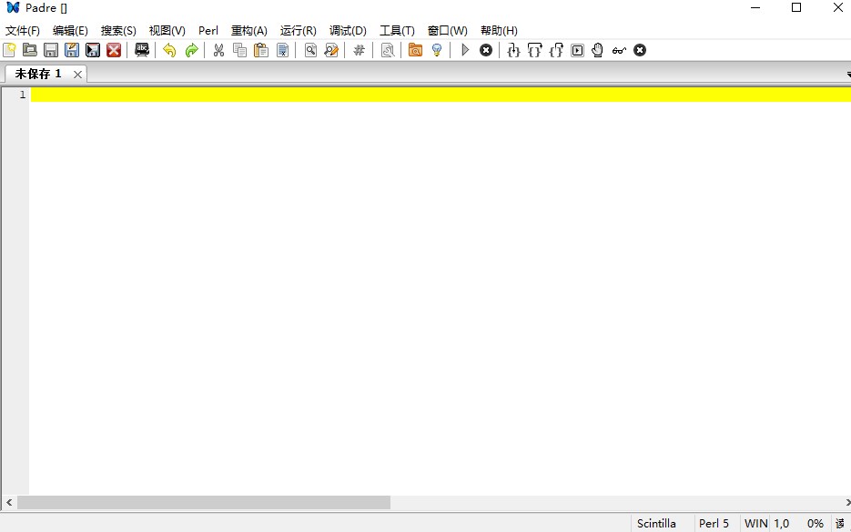This screenshot has width=851, height=532.
Task: Click the scissors Cut icon
Action: pos(218,50)
